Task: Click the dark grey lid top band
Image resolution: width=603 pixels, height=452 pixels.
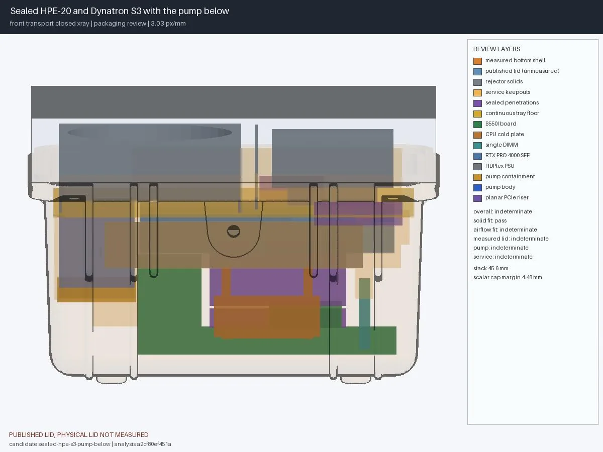Action: pos(233,102)
